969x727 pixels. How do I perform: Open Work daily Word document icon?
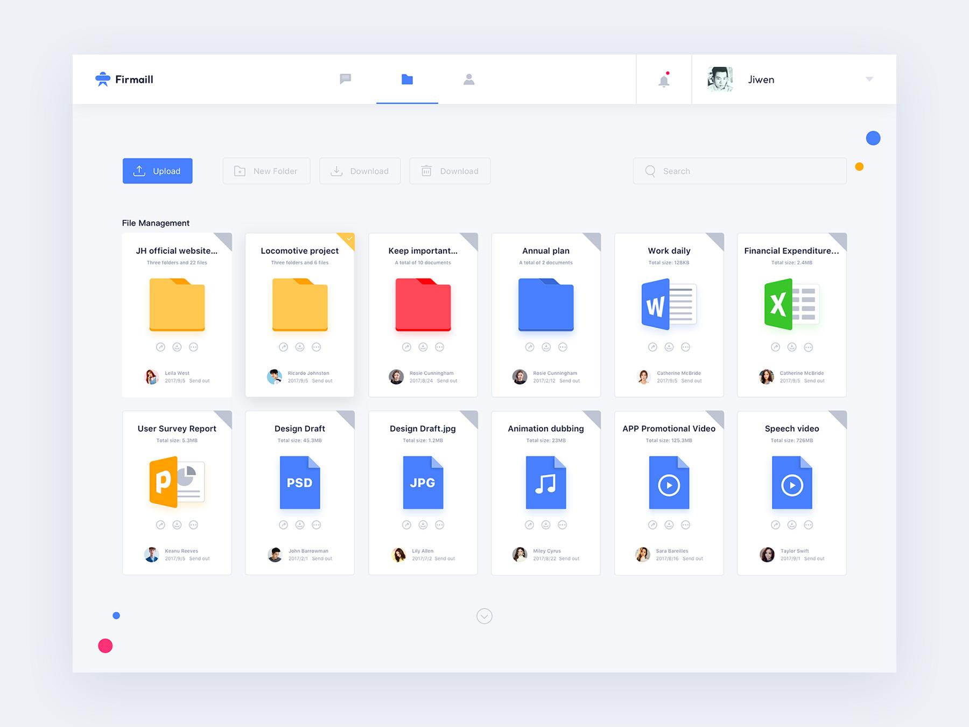point(669,304)
